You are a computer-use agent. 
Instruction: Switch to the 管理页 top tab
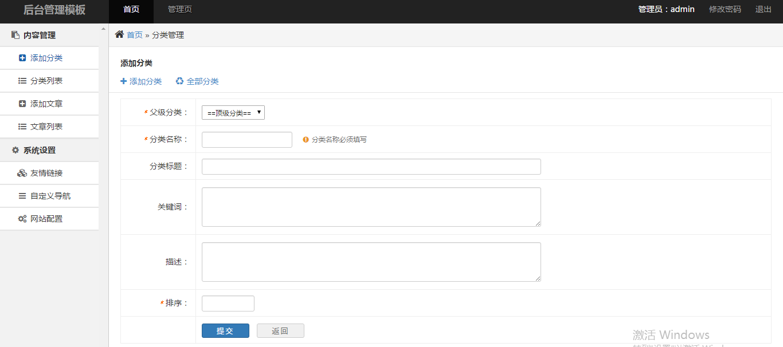pos(180,9)
